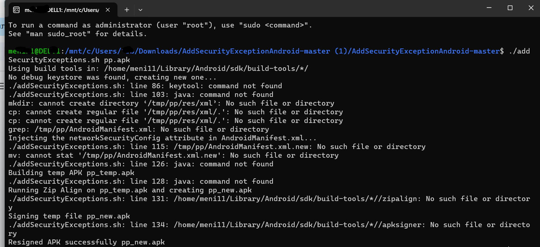Click the "Injecting the networkSecurityConfig attribute" line
The width and height of the screenshot is (540, 247).
point(162,138)
